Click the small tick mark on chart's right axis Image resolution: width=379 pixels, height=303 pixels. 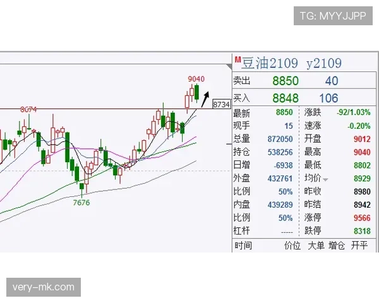(229, 145)
